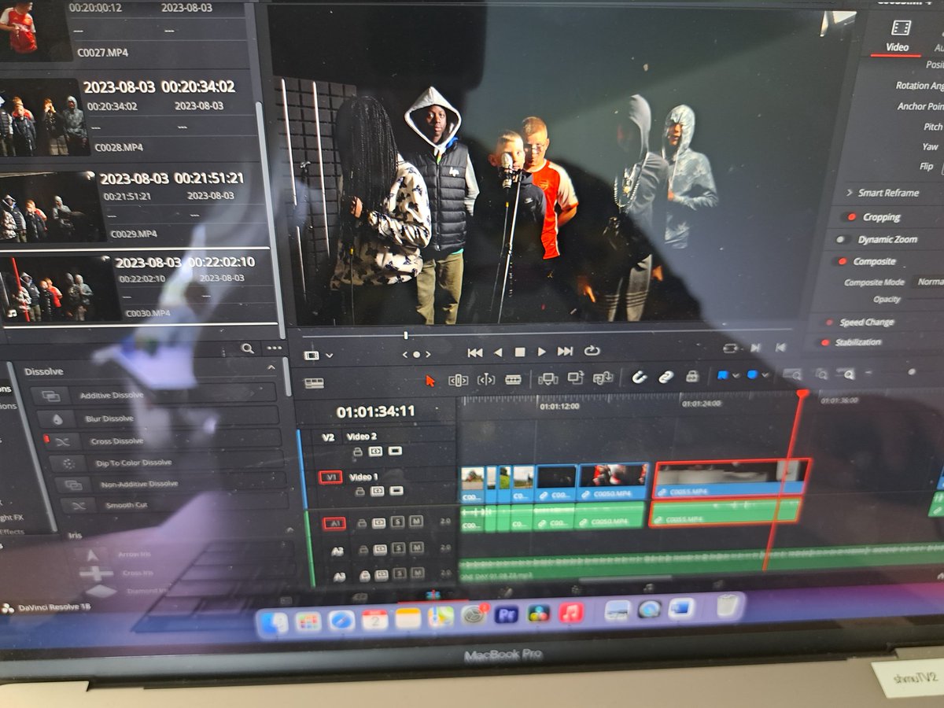Solo audio track A3
The image size is (944, 708).
point(399,575)
